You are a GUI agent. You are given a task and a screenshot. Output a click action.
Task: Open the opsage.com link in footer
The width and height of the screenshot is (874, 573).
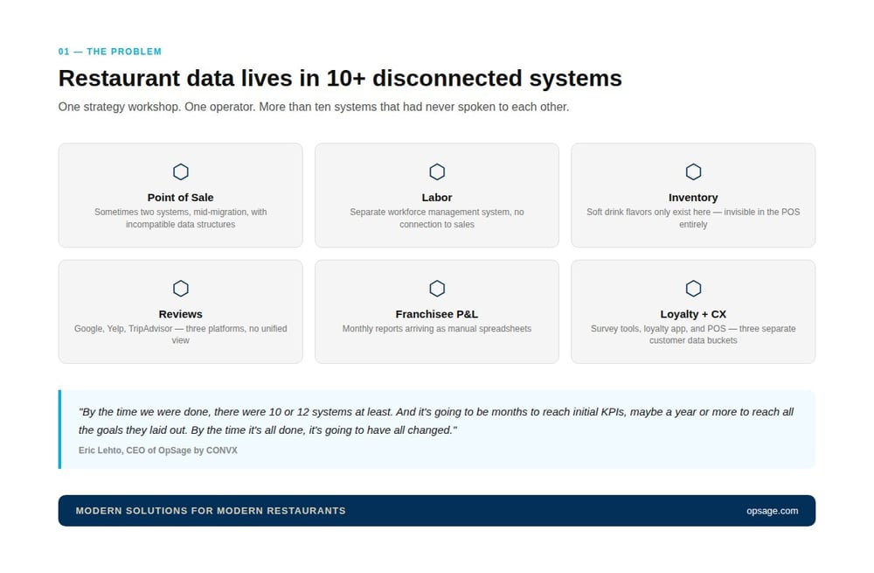click(772, 511)
